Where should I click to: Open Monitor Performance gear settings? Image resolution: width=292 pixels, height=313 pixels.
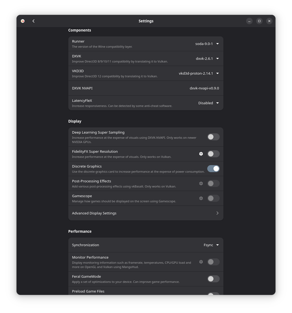tap(201, 262)
